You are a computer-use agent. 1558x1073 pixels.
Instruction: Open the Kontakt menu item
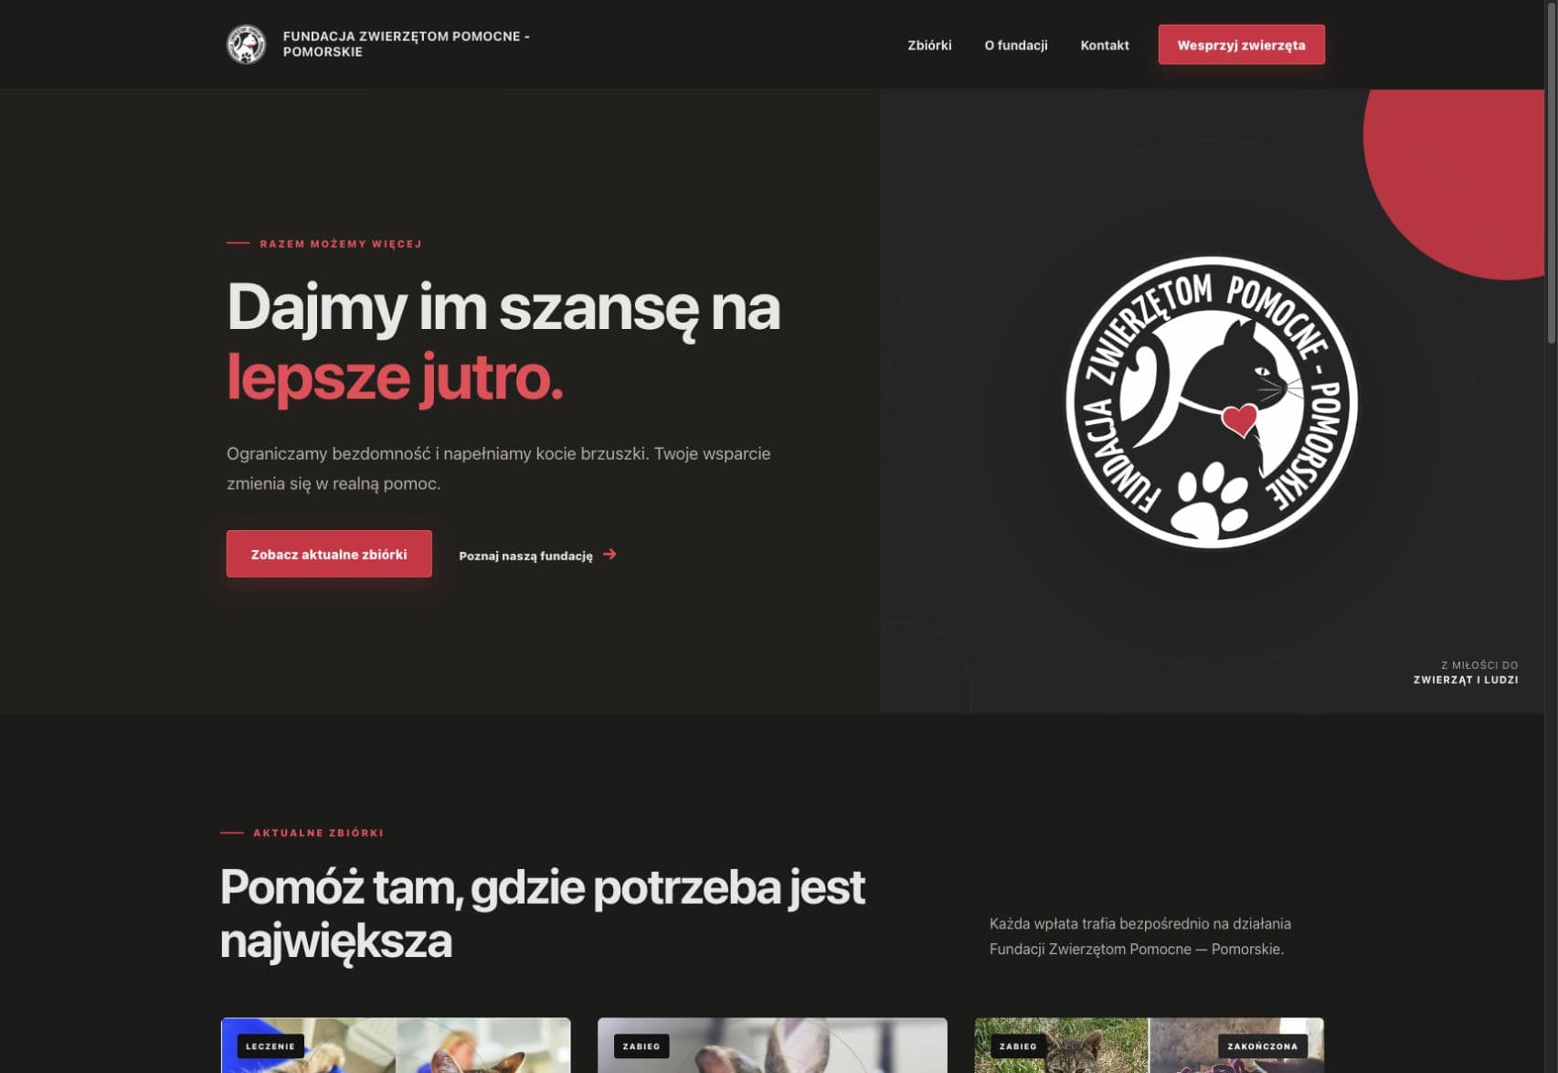click(x=1105, y=45)
